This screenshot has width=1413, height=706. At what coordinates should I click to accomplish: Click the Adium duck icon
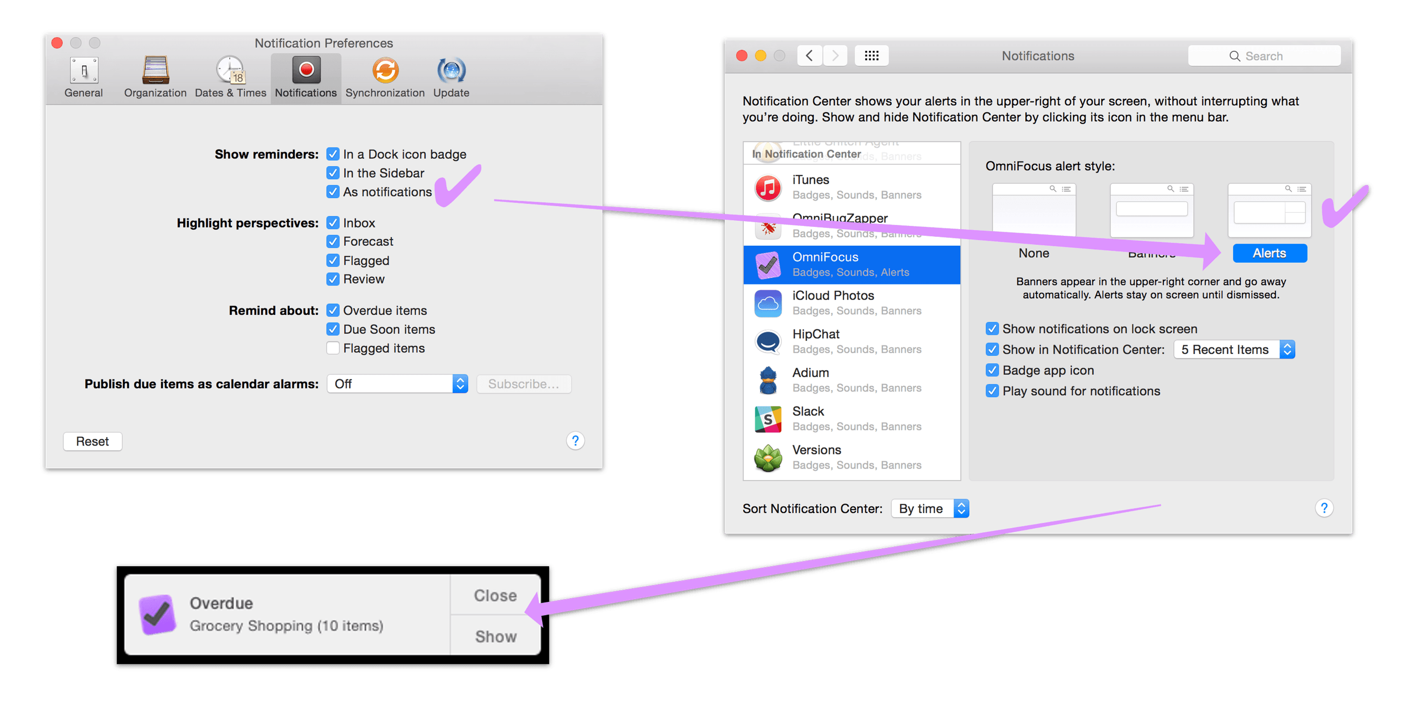pos(768,380)
